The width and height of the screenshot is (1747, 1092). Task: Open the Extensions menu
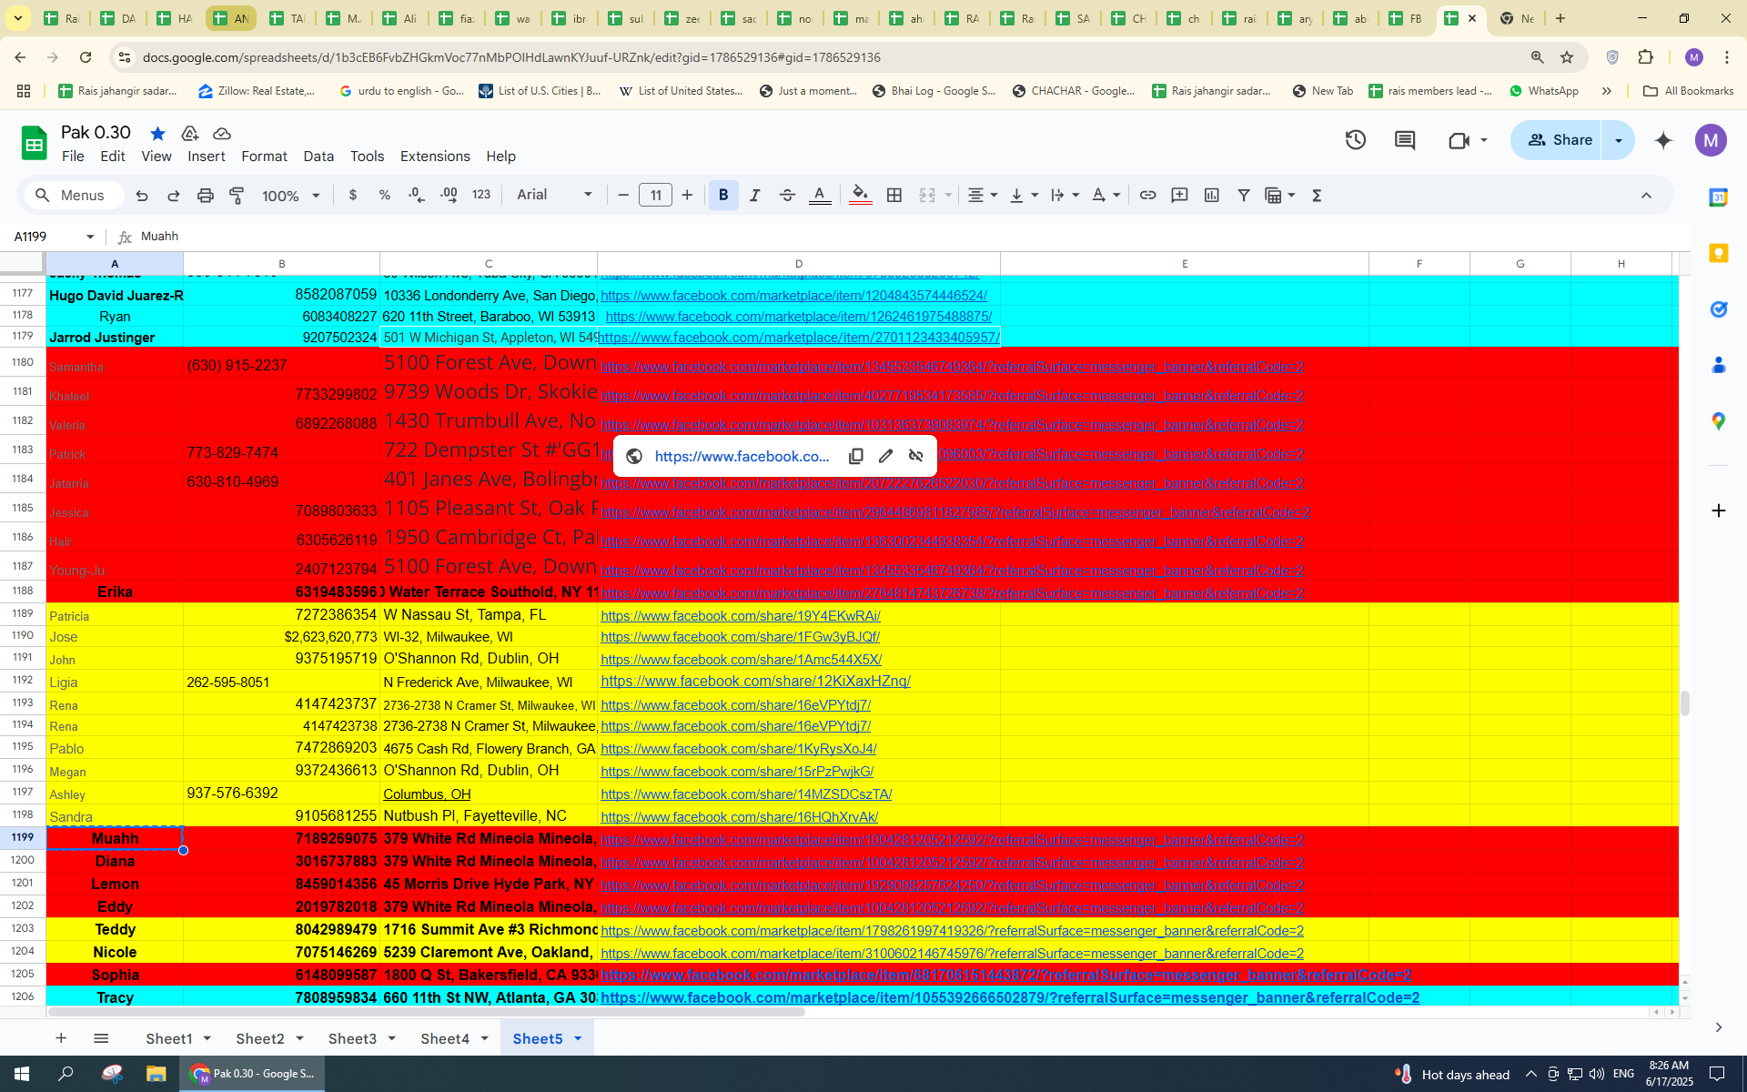(x=435, y=157)
